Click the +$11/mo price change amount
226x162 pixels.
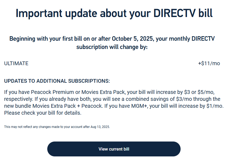coord(209,64)
